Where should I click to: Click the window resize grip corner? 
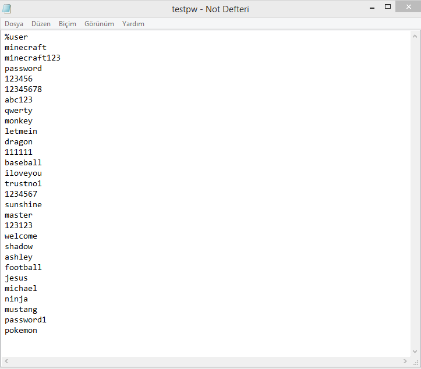[416, 362]
